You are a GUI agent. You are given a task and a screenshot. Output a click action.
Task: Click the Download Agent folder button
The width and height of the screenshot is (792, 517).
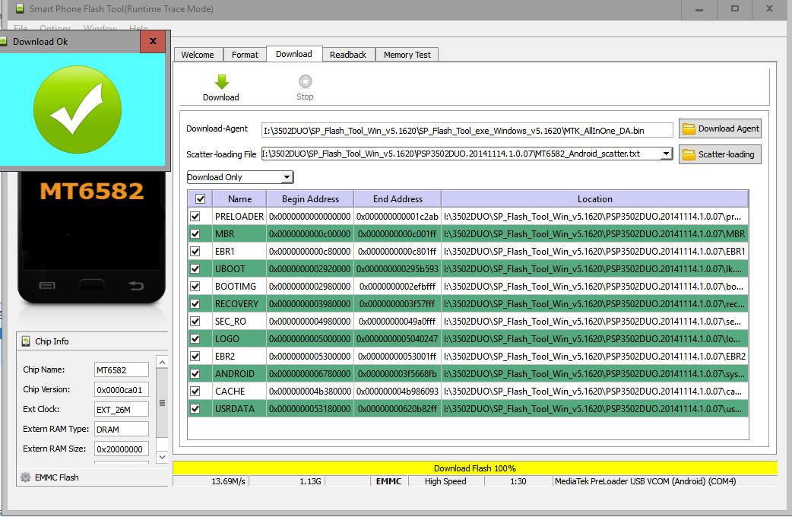tap(719, 129)
